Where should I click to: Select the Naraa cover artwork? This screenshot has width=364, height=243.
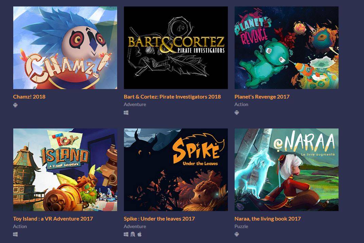287,170
